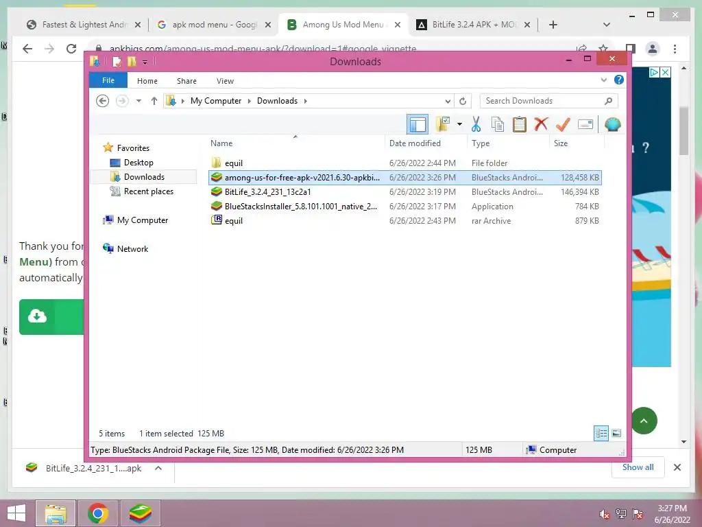Select the equil rar Archive file
This screenshot has width=702, height=527.
coord(404,220)
